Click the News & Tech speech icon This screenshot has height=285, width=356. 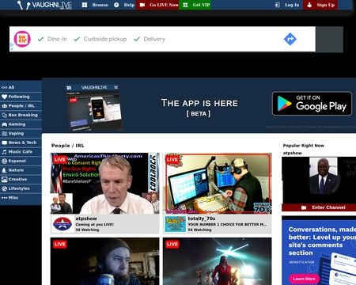tap(4, 142)
